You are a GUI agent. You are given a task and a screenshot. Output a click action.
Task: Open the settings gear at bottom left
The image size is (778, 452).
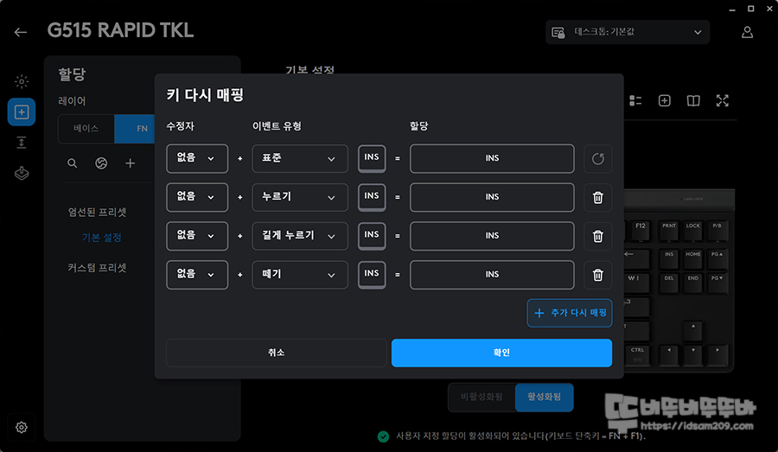tap(22, 427)
